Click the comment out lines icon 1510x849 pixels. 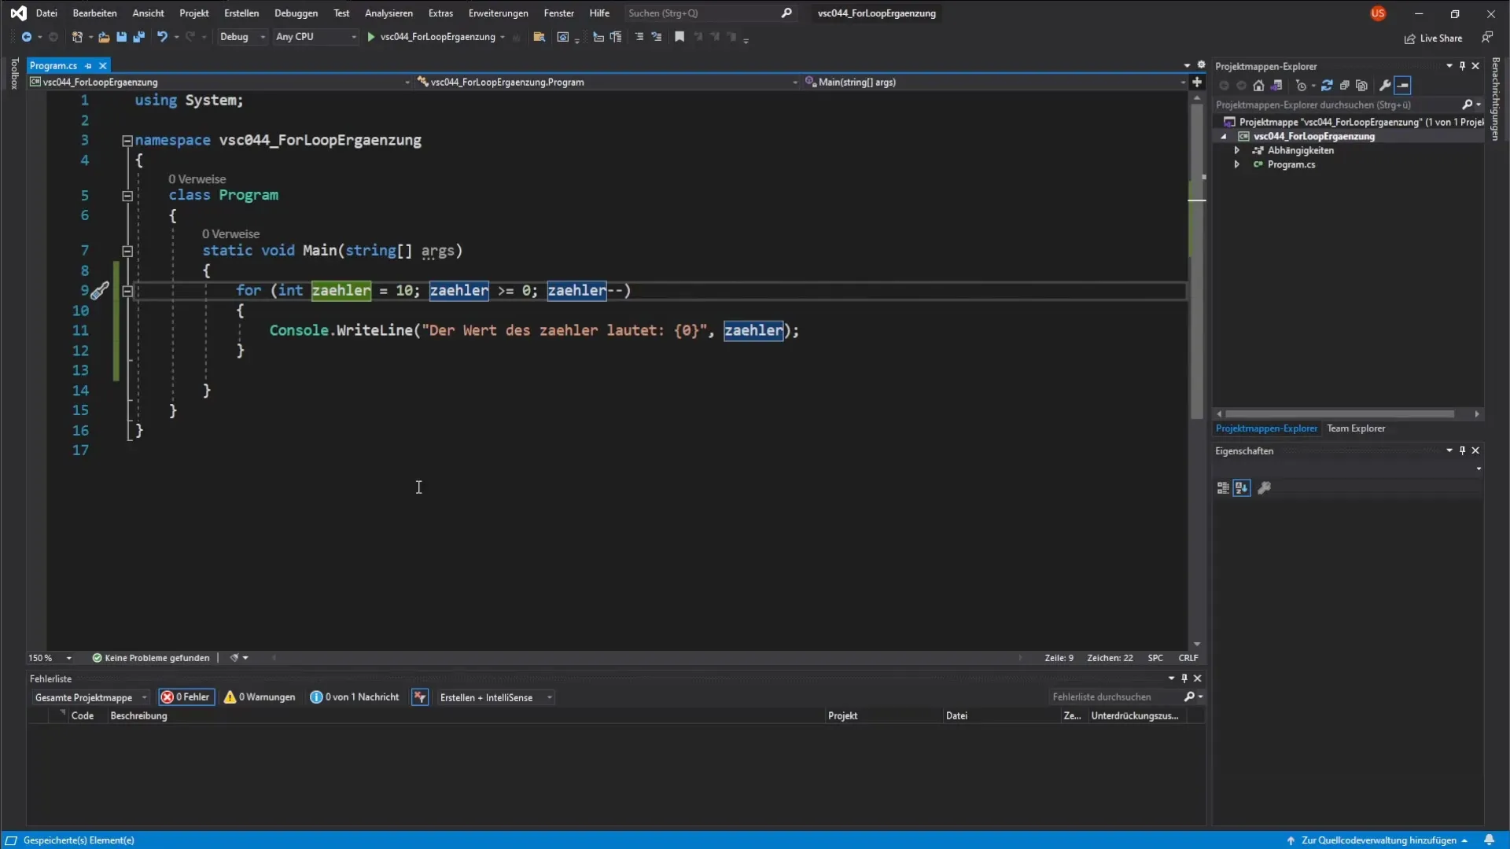[x=639, y=37]
